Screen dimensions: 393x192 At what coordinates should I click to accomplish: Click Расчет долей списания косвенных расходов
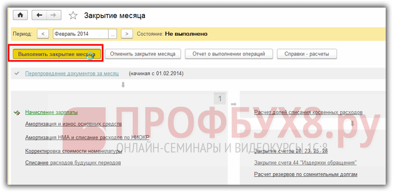click(308, 112)
